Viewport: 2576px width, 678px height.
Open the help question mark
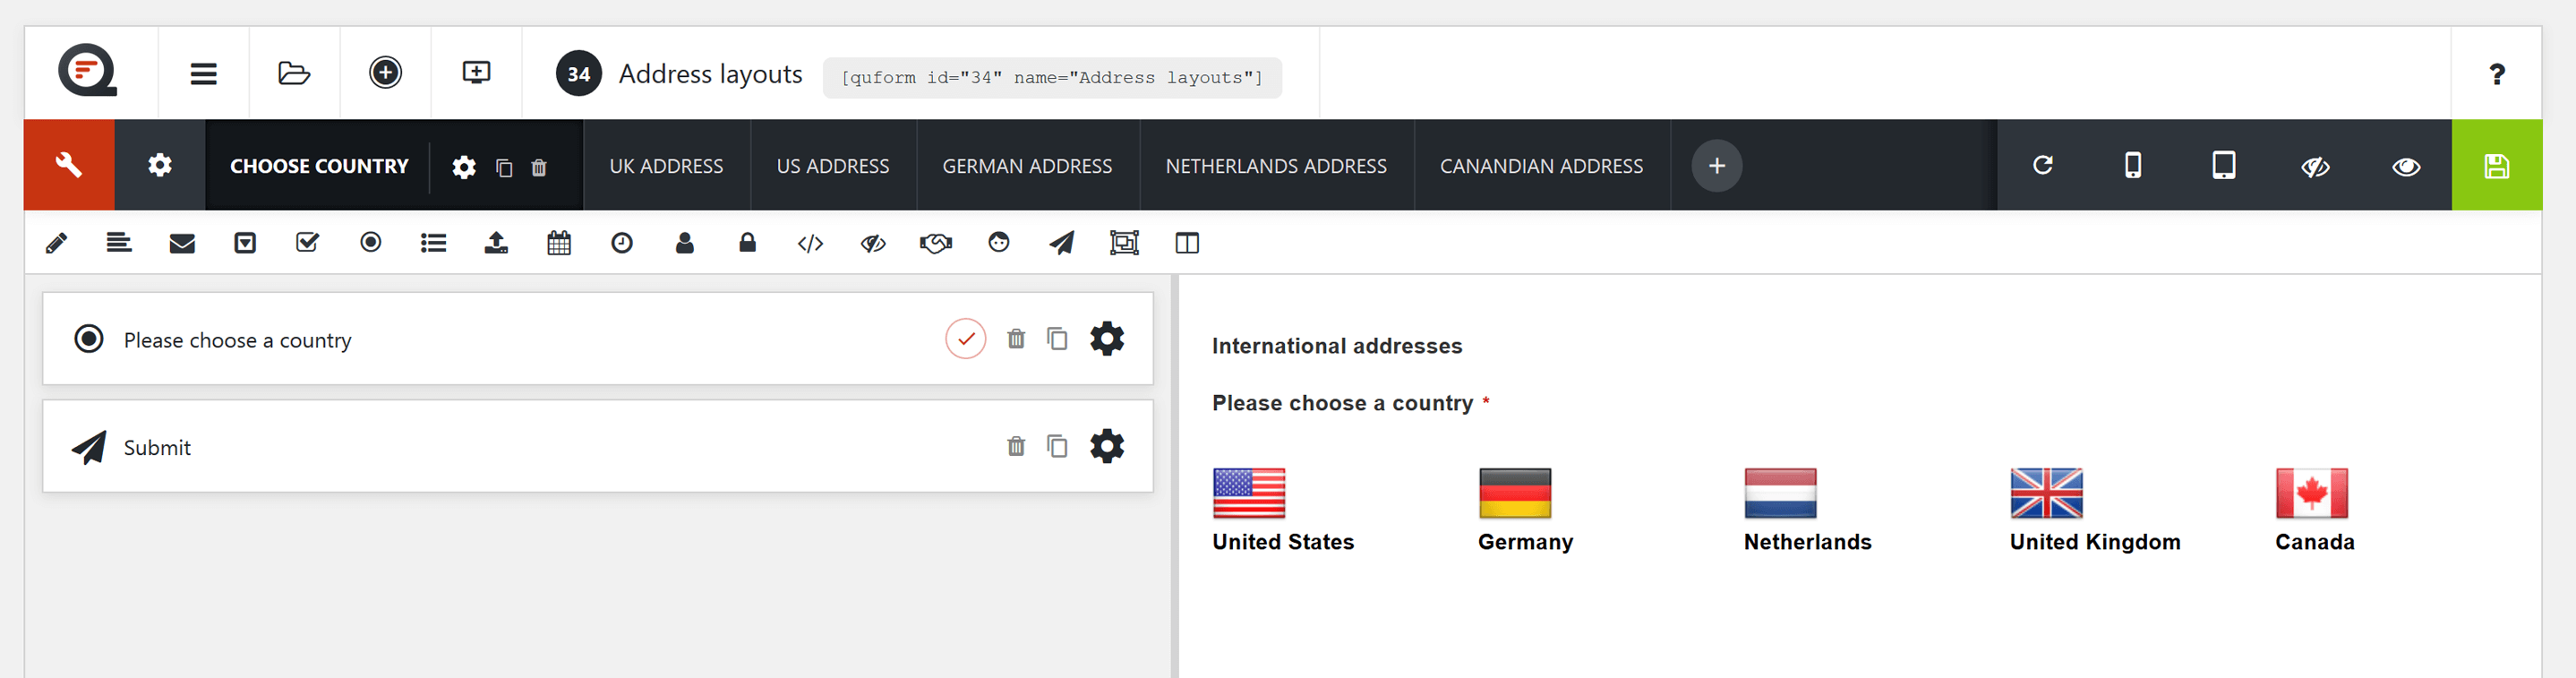pos(2497,74)
